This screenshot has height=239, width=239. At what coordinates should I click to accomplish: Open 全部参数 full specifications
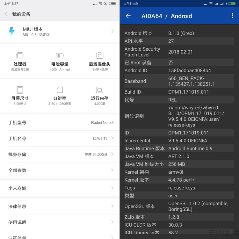60,170
